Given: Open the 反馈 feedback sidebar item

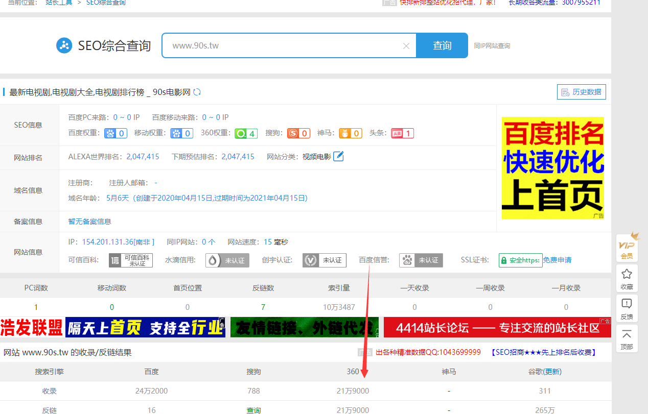Looking at the screenshot, I should point(627,309).
